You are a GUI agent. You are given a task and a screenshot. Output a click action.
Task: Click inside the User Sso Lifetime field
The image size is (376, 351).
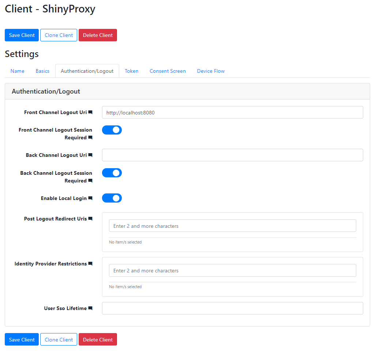click(232, 308)
